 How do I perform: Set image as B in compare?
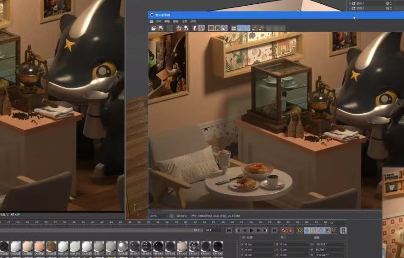pyautogui.click(x=262, y=28)
